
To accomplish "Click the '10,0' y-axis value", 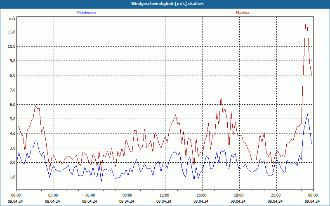I will click(12, 47).
